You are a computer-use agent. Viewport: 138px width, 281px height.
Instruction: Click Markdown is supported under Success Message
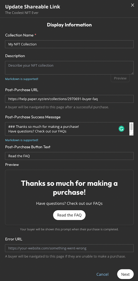click(22, 140)
